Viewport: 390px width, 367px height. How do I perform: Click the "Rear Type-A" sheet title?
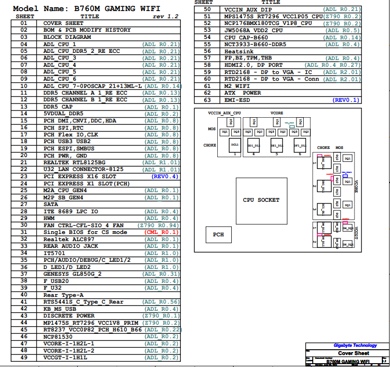click(63, 295)
